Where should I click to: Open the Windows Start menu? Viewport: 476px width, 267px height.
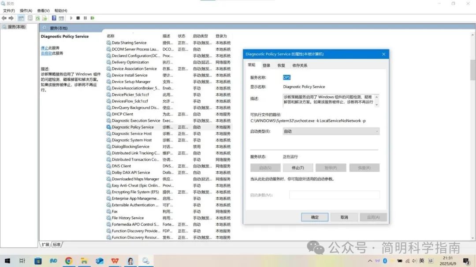pyautogui.click(x=7, y=261)
